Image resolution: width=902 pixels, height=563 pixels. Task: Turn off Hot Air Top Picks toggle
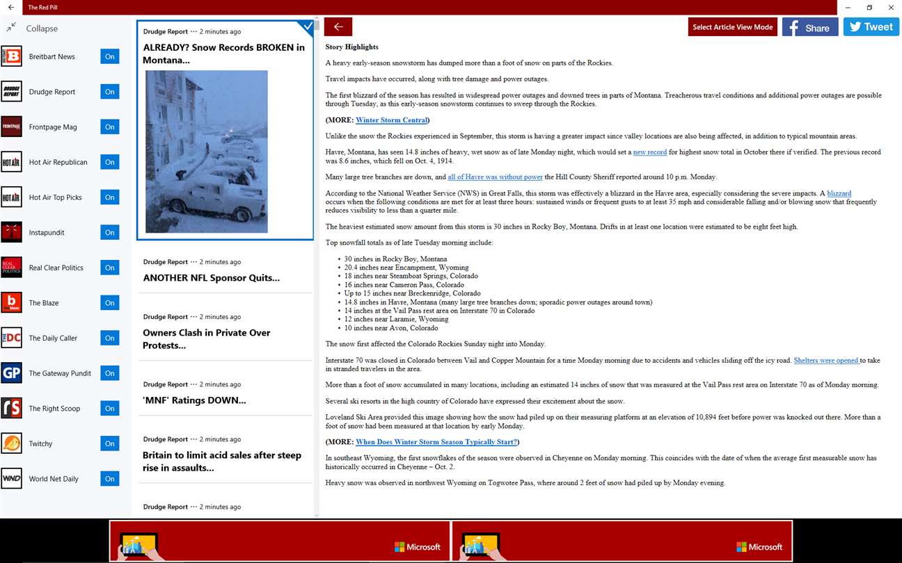[110, 197]
